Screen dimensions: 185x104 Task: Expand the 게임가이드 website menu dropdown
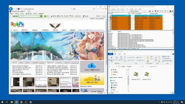click(25, 30)
